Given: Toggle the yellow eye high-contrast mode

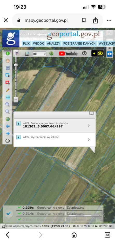Looking at the screenshot, I should [x=98, y=53].
